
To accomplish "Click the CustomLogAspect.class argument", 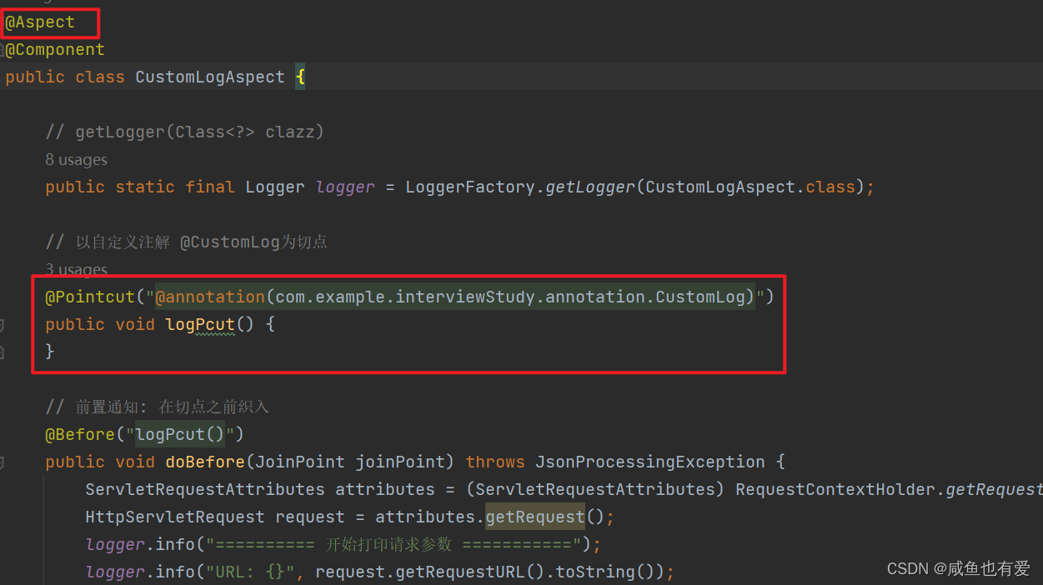I will click(750, 187).
